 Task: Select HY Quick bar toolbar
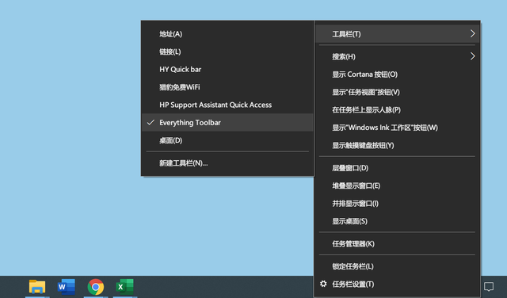[227, 70]
